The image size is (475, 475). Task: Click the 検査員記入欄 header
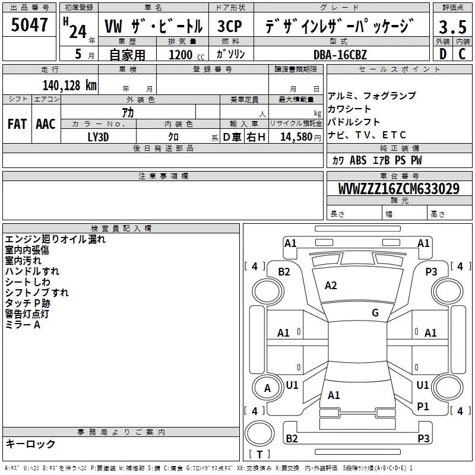[121, 229]
